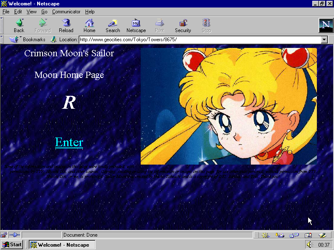The image size is (334, 250).
Task: Reload the current page
Action: pos(66,25)
